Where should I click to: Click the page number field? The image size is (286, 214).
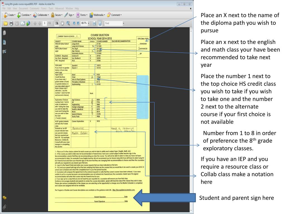pos(45,23)
